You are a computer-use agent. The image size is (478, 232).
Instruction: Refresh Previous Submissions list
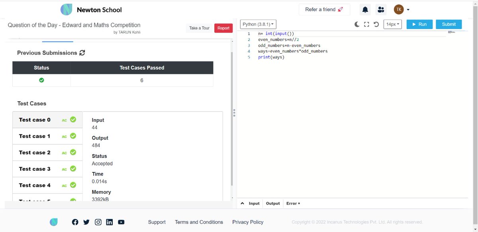pos(82,52)
